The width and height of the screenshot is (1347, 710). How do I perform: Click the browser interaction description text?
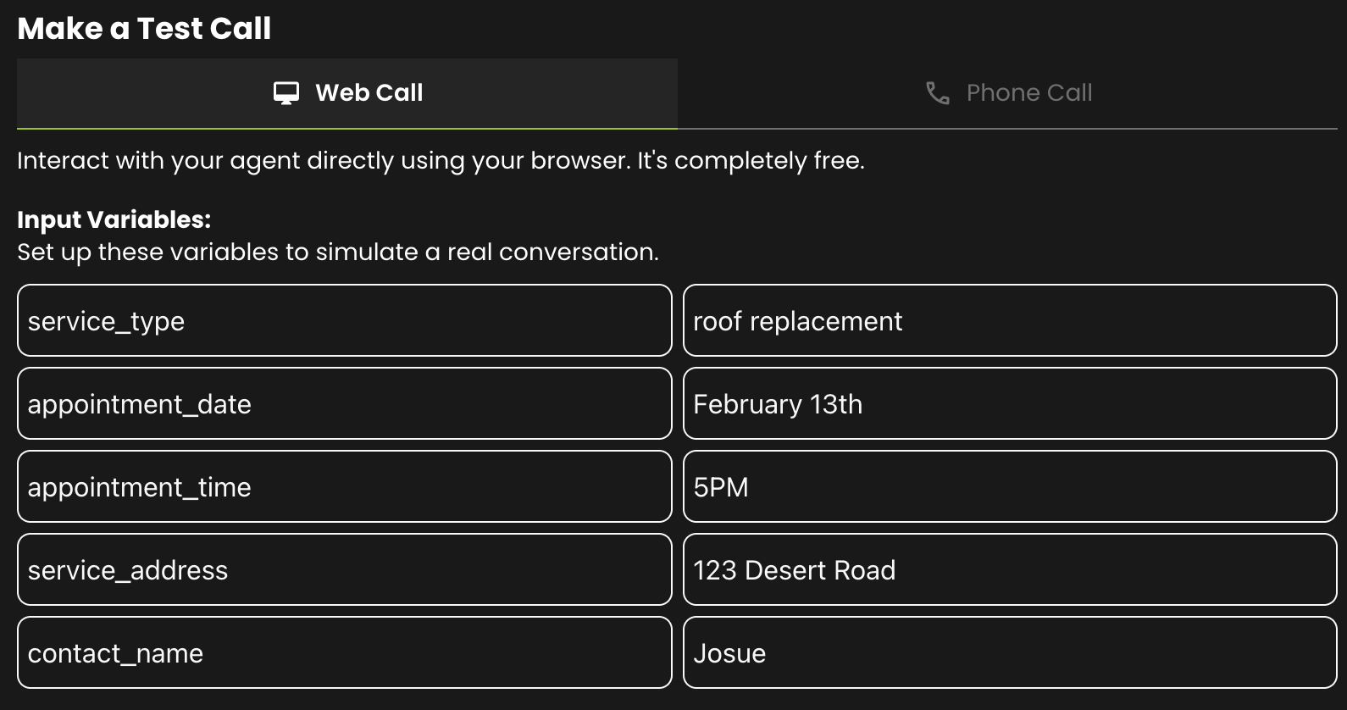441,161
